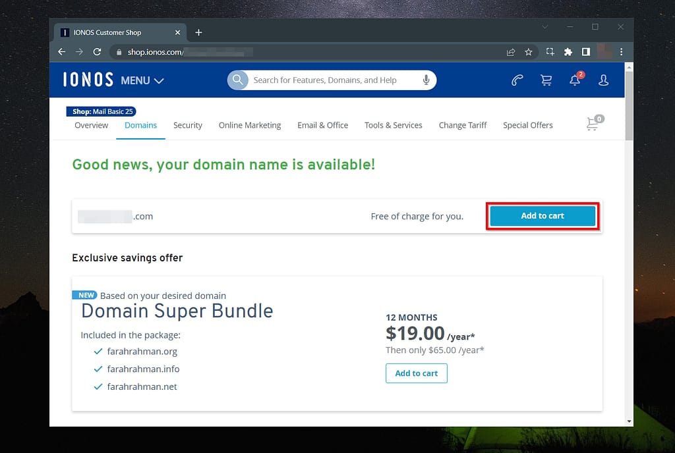This screenshot has height=453, width=675.
Task: Open the Chrome three-dot menu
Action: [621, 52]
